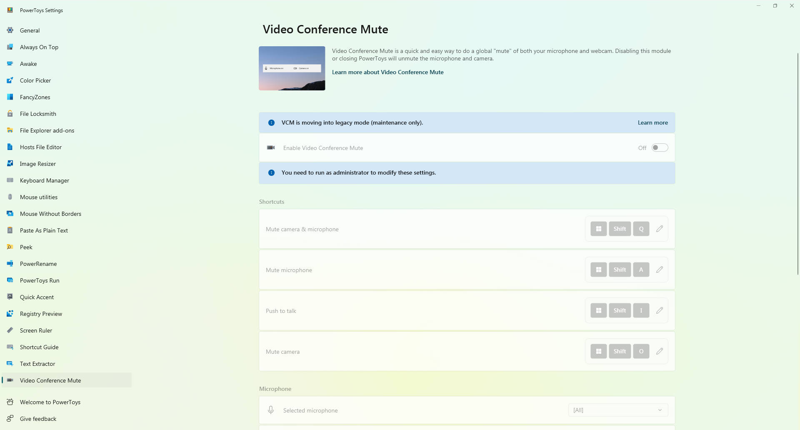Click the Color Picker sidebar icon
800x430 pixels.
click(x=10, y=80)
